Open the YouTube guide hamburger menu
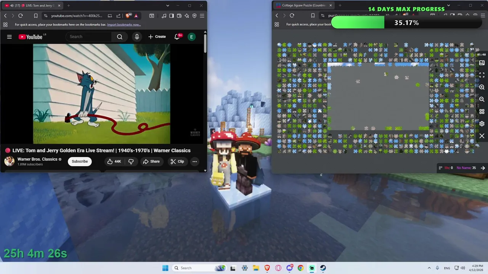This screenshot has height=274, width=488. (x=10, y=37)
